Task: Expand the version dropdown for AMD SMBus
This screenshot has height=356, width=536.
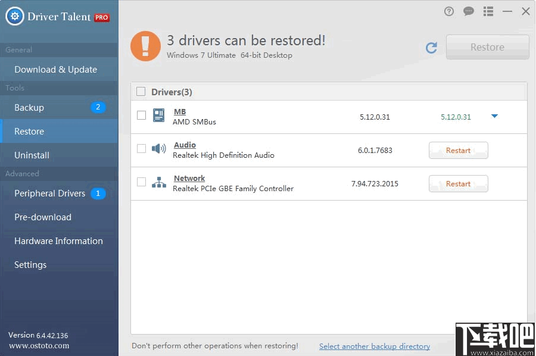Action: point(494,117)
